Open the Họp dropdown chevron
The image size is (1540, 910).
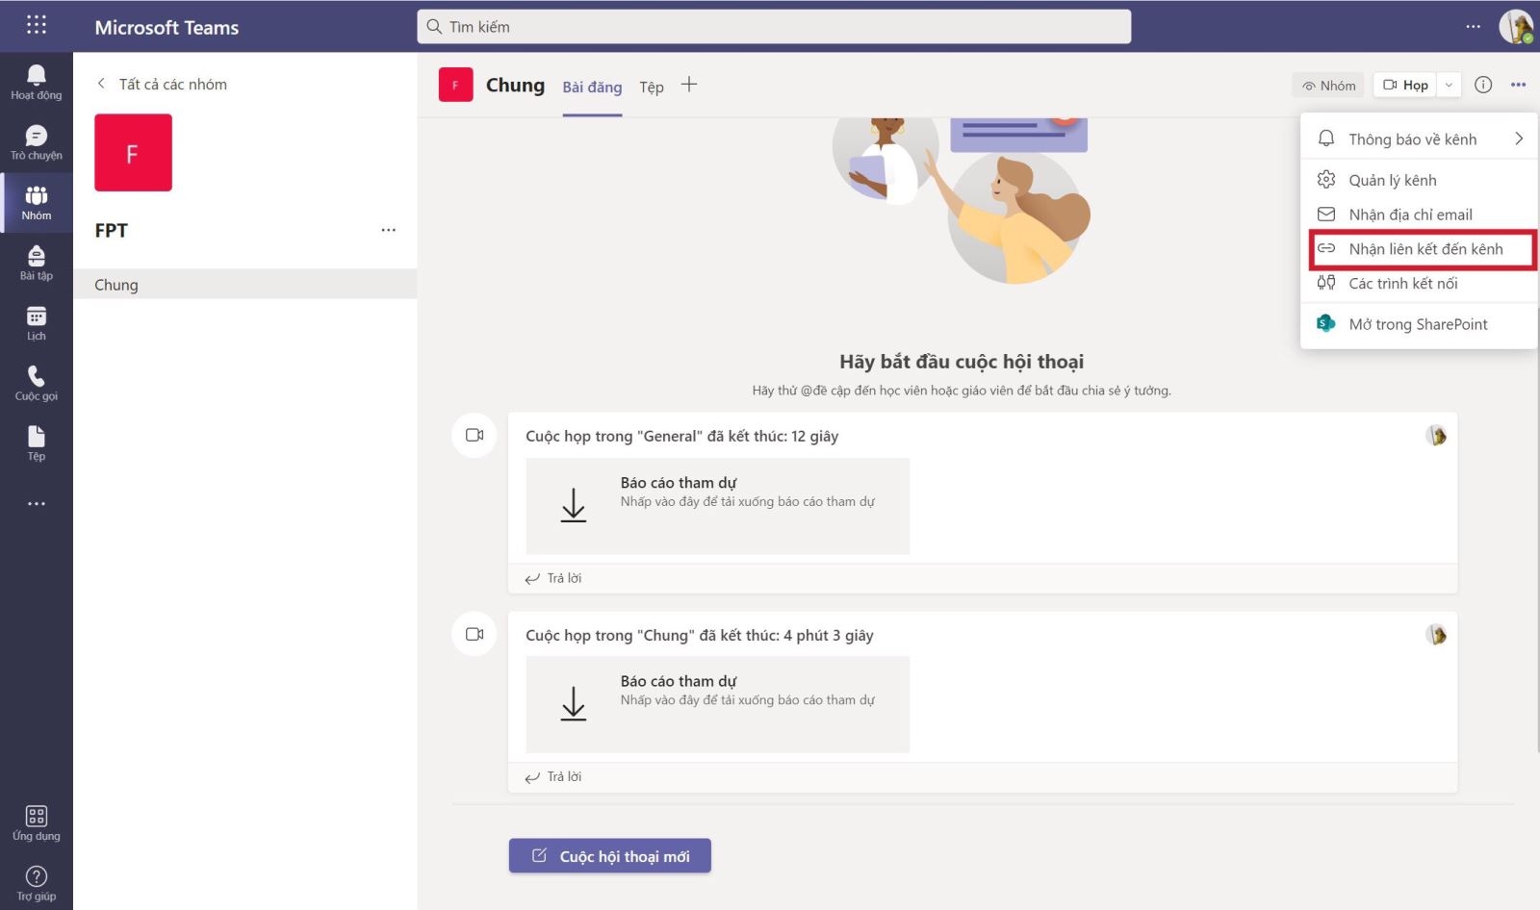pos(1448,85)
